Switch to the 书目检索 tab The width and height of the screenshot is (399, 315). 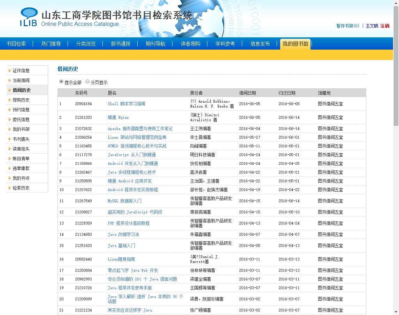pos(16,44)
